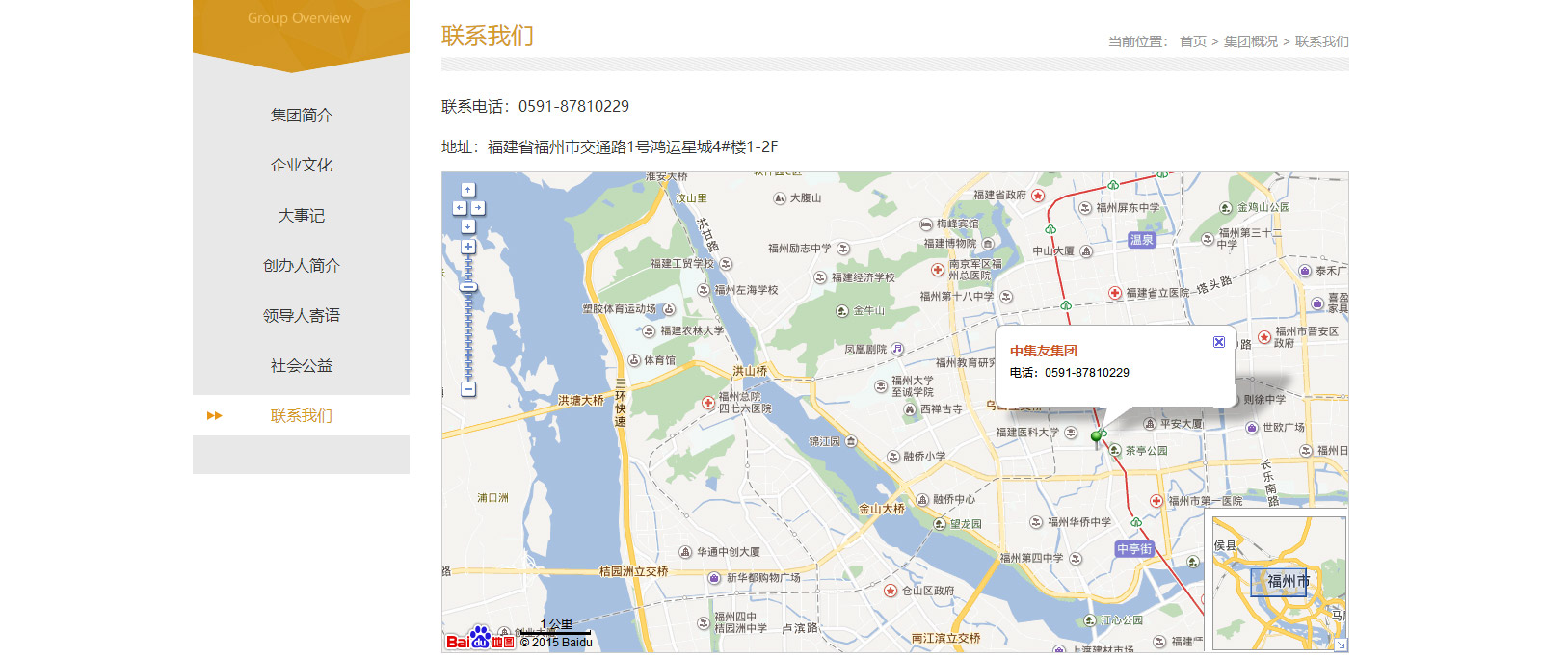
Task: Click the zoom level slider handle
Action: pos(468,287)
